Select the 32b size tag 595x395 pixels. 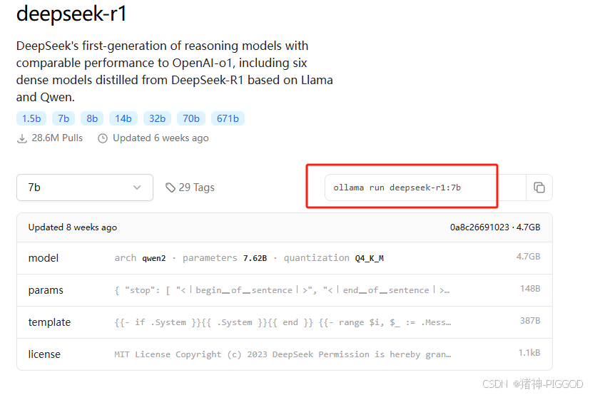(x=157, y=118)
